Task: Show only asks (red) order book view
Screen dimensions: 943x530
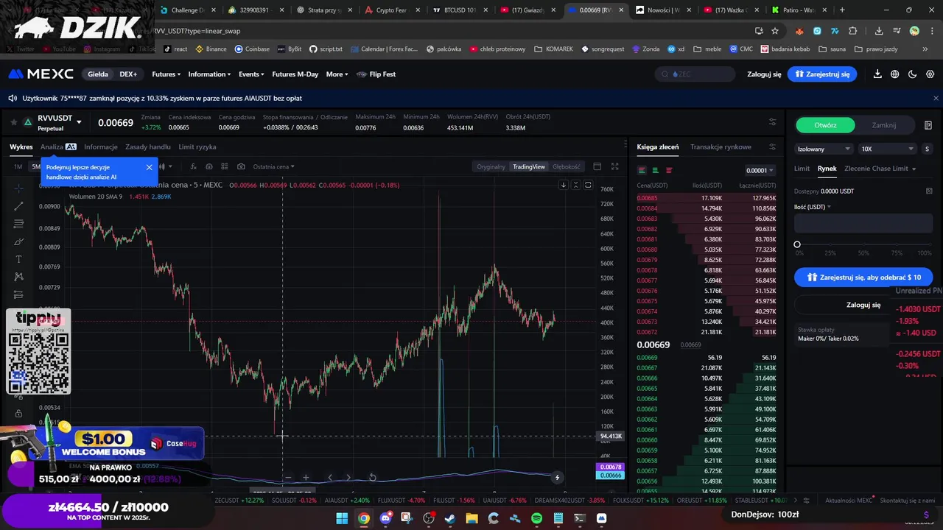Action: click(669, 170)
